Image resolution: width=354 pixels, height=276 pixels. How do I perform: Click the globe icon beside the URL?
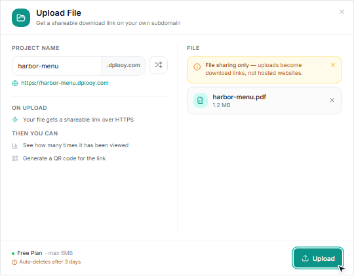15,83
